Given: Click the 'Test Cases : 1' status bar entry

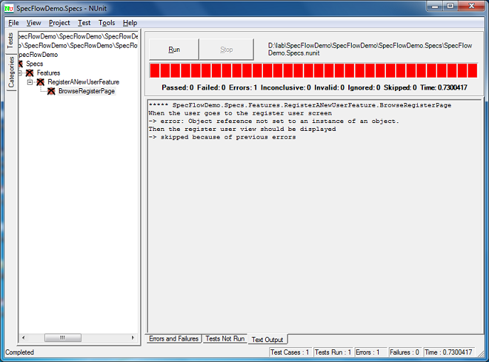Looking at the screenshot, I should 290,352.
